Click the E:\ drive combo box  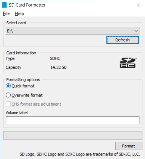[x=73, y=31]
